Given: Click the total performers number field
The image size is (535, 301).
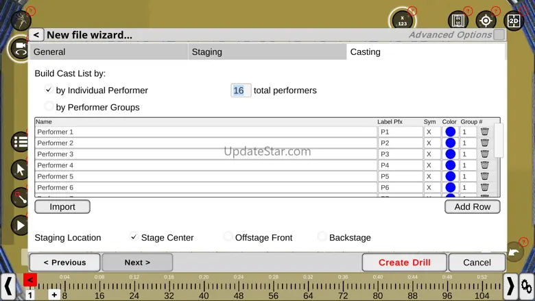Looking at the screenshot, I should pyautogui.click(x=241, y=91).
